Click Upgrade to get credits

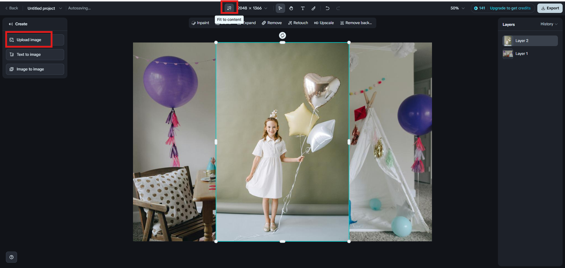pyautogui.click(x=510, y=8)
